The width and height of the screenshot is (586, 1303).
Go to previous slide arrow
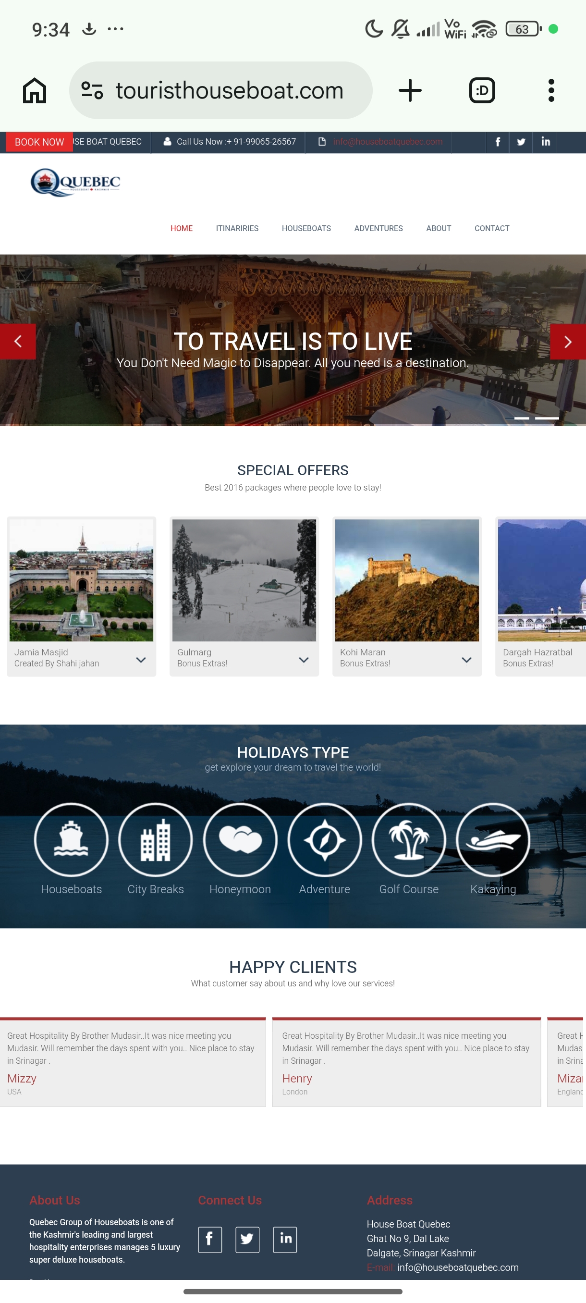tap(18, 342)
